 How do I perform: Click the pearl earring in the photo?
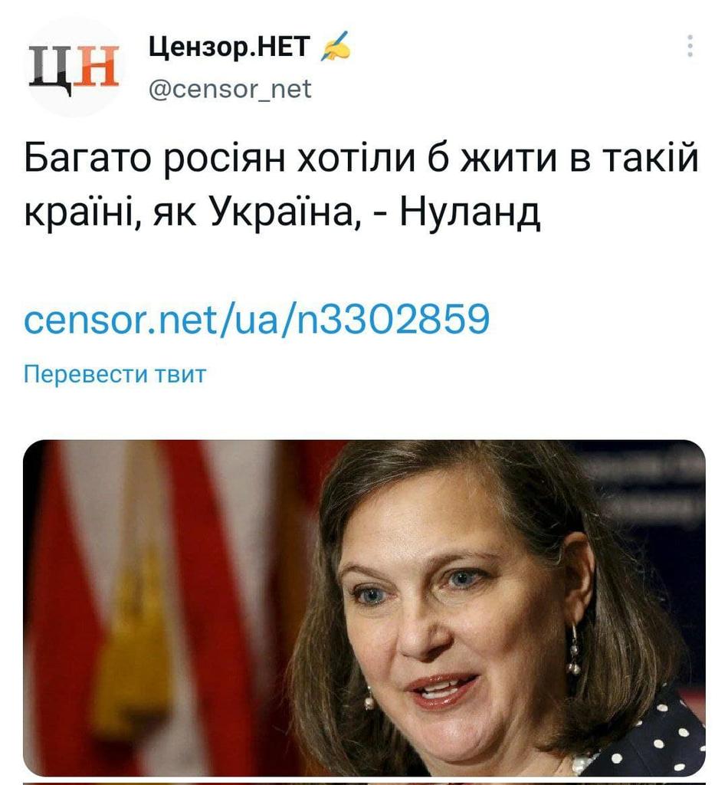[573, 650]
